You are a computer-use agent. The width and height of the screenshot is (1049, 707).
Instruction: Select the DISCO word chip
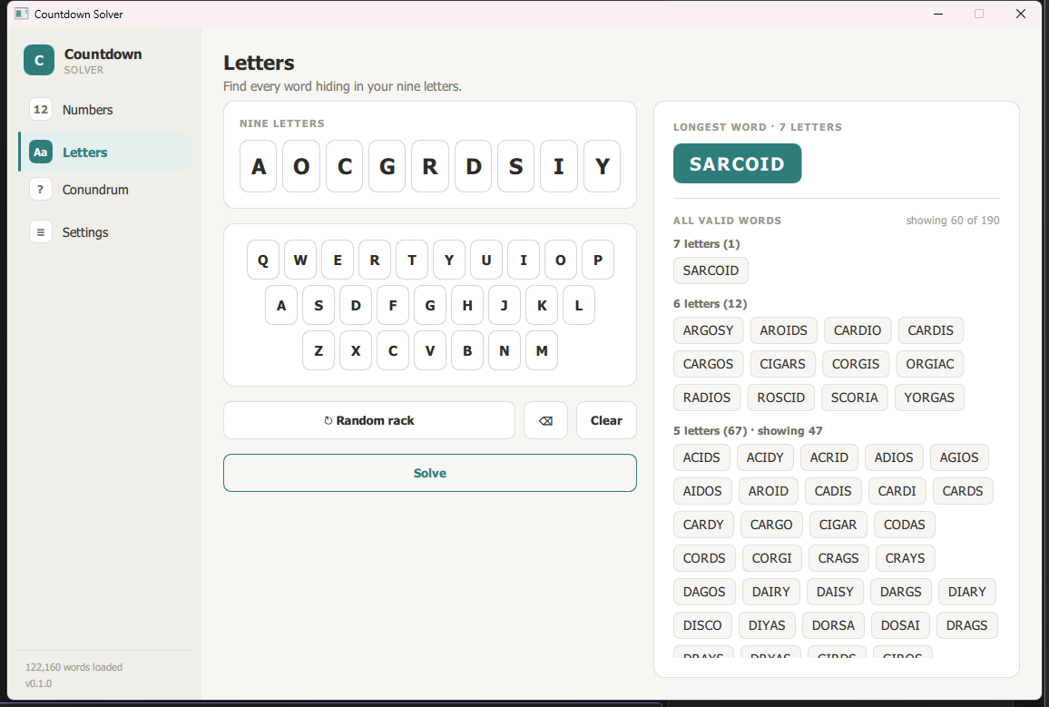point(702,624)
